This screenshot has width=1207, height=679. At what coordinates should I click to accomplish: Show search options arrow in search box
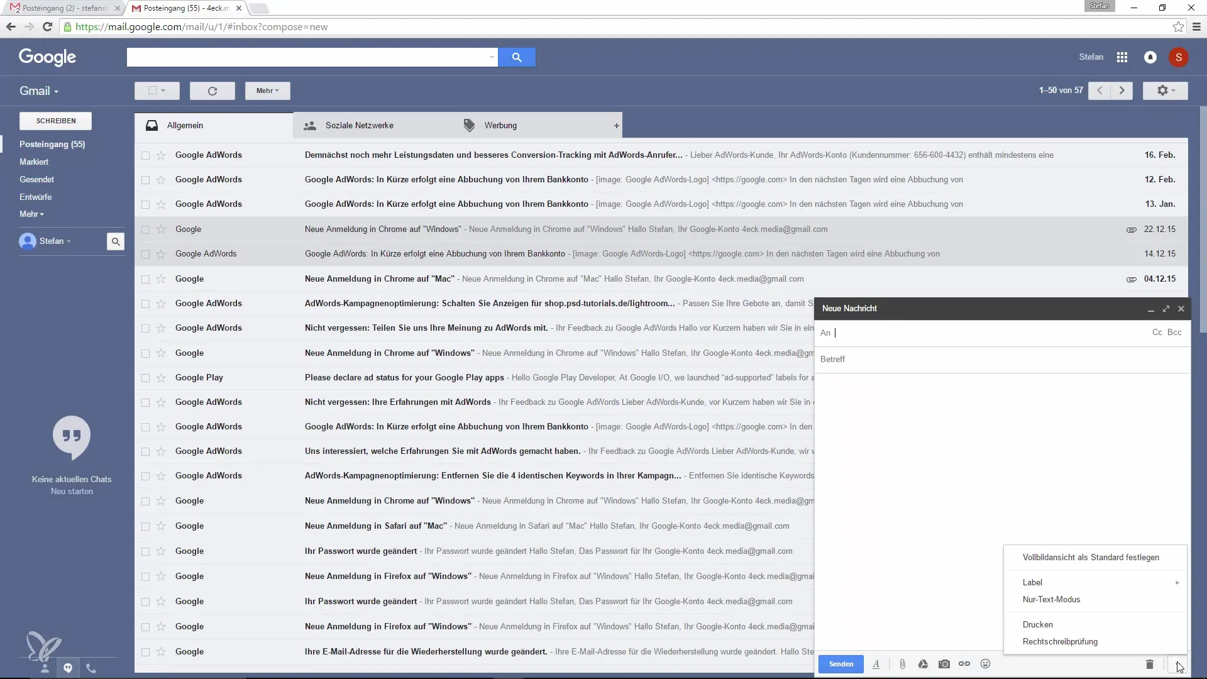point(492,57)
